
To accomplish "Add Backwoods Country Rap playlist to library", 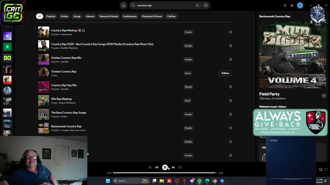I will [x=230, y=128].
